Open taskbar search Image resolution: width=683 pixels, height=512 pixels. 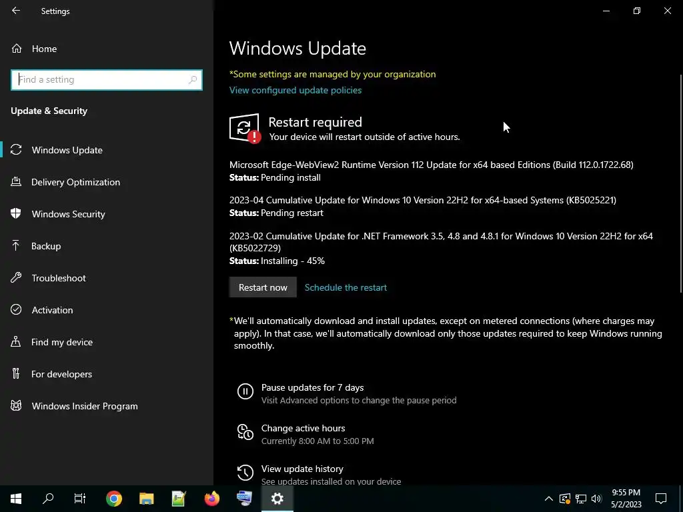48,499
